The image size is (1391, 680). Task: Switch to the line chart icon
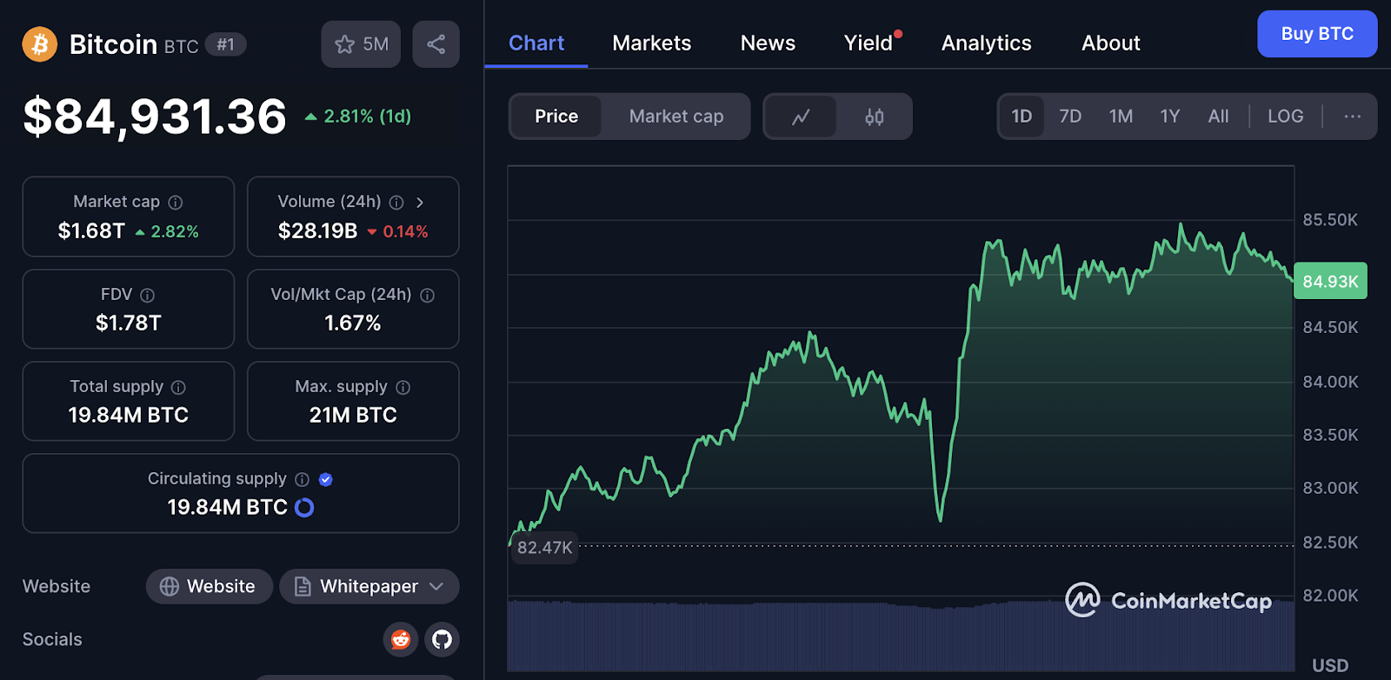[801, 117]
